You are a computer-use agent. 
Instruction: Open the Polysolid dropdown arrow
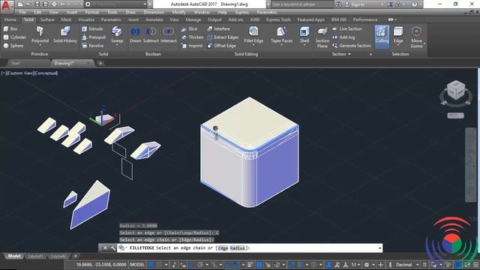click(40, 45)
